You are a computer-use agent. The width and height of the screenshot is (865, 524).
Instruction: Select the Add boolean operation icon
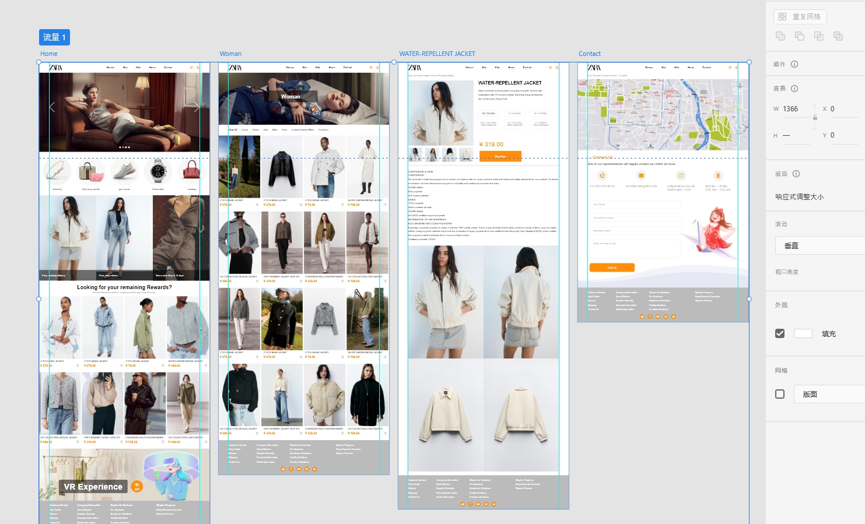780,36
